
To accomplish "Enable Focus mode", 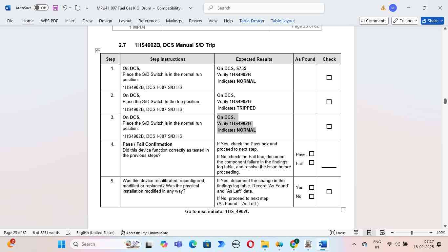I will point(338,233).
